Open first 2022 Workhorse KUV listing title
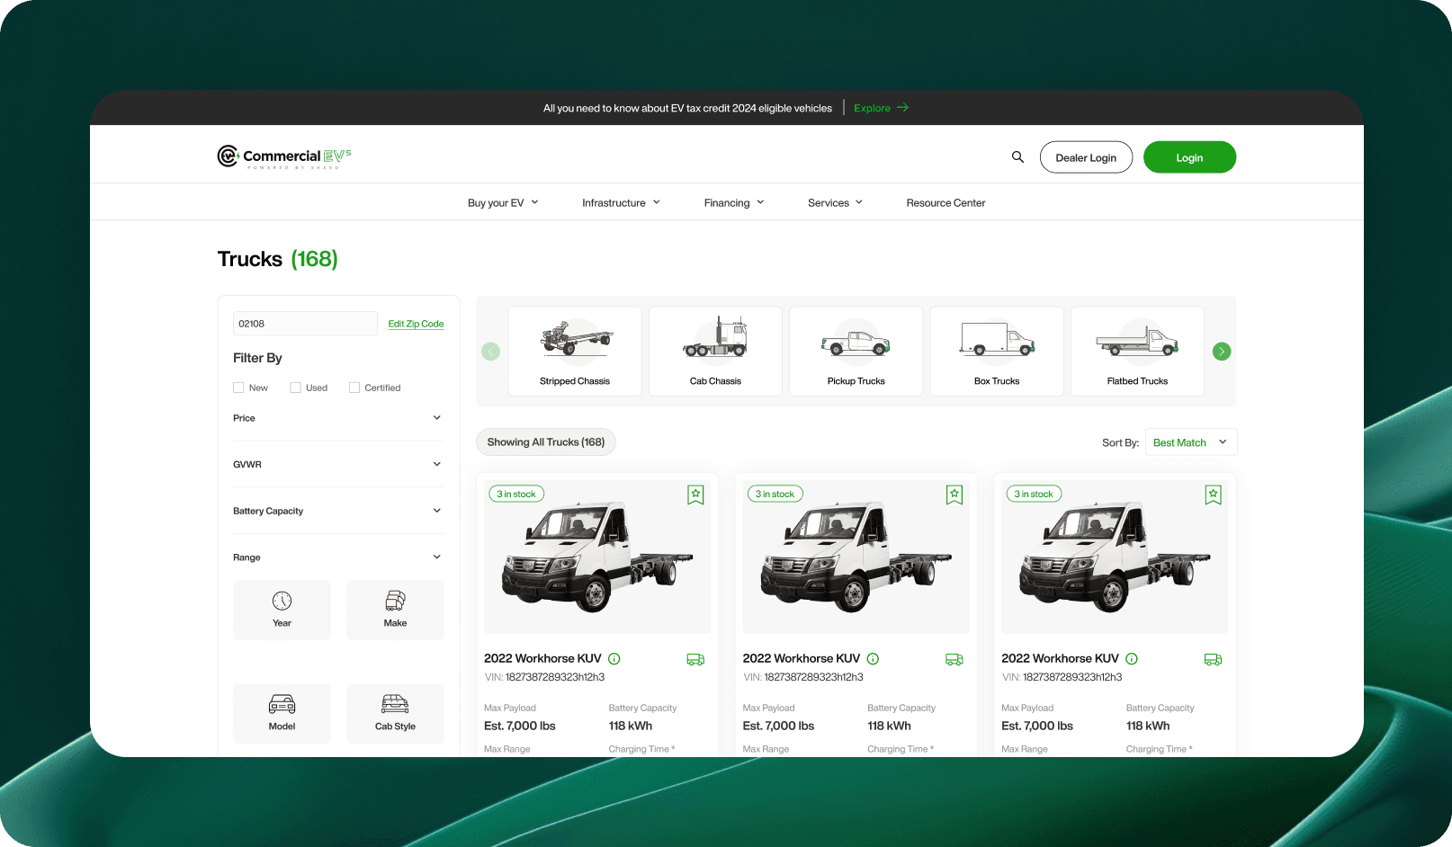The width and height of the screenshot is (1452, 847). (x=542, y=659)
